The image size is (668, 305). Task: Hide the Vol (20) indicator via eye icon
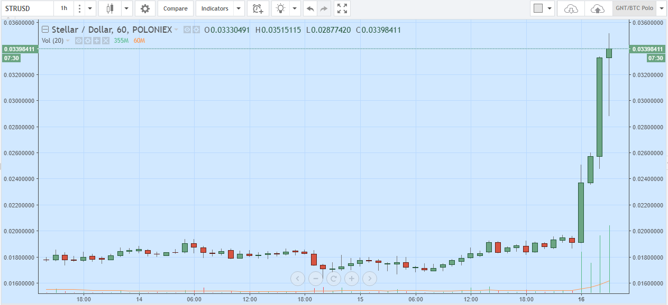[x=78, y=41]
